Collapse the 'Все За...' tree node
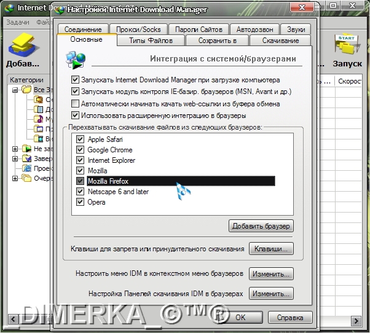Viewport: 370px width, 333px height. pos(15,90)
